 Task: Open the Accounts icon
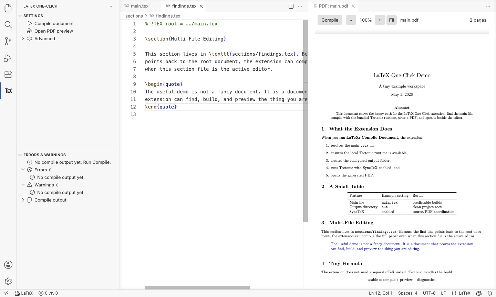coord(8,265)
